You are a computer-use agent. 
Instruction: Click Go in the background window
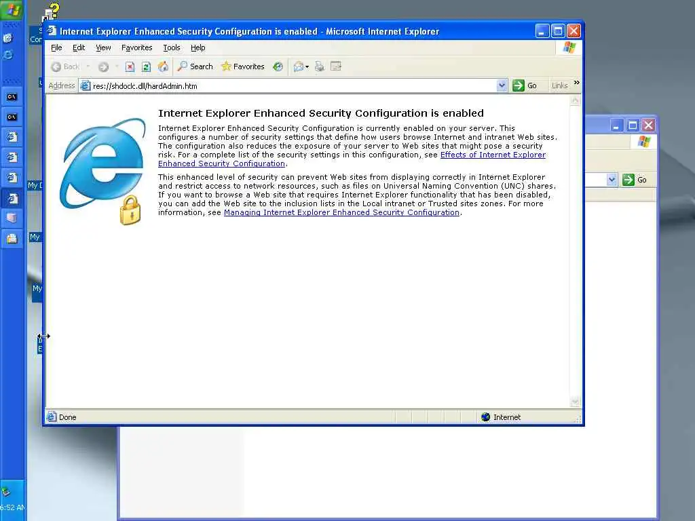tap(635, 179)
